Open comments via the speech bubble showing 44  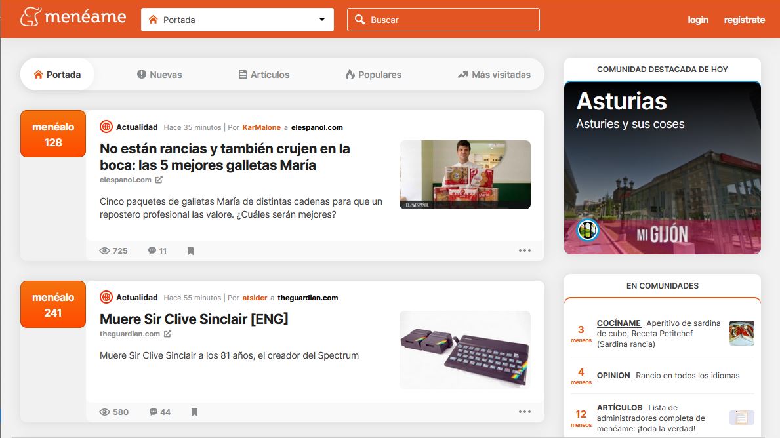[154, 412]
